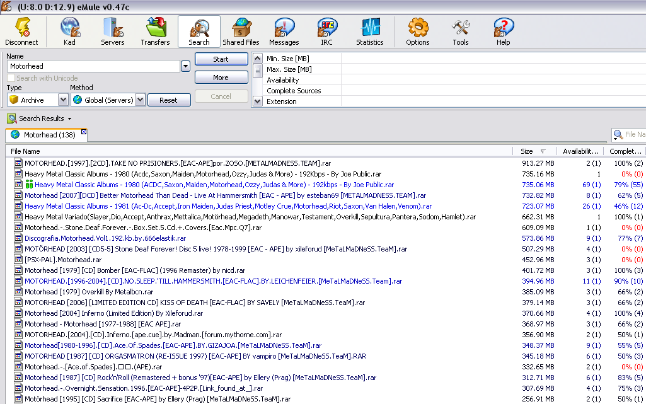646x404 pixels.
Task: Open the Options dialog
Action: click(418, 32)
